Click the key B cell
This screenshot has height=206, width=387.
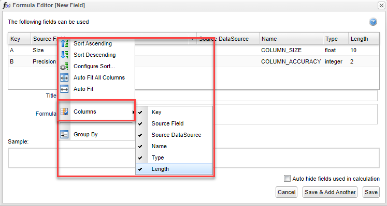pyautogui.click(x=12, y=61)
